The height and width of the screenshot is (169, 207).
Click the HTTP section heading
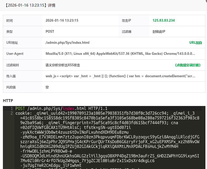click(x=8, y=100)
